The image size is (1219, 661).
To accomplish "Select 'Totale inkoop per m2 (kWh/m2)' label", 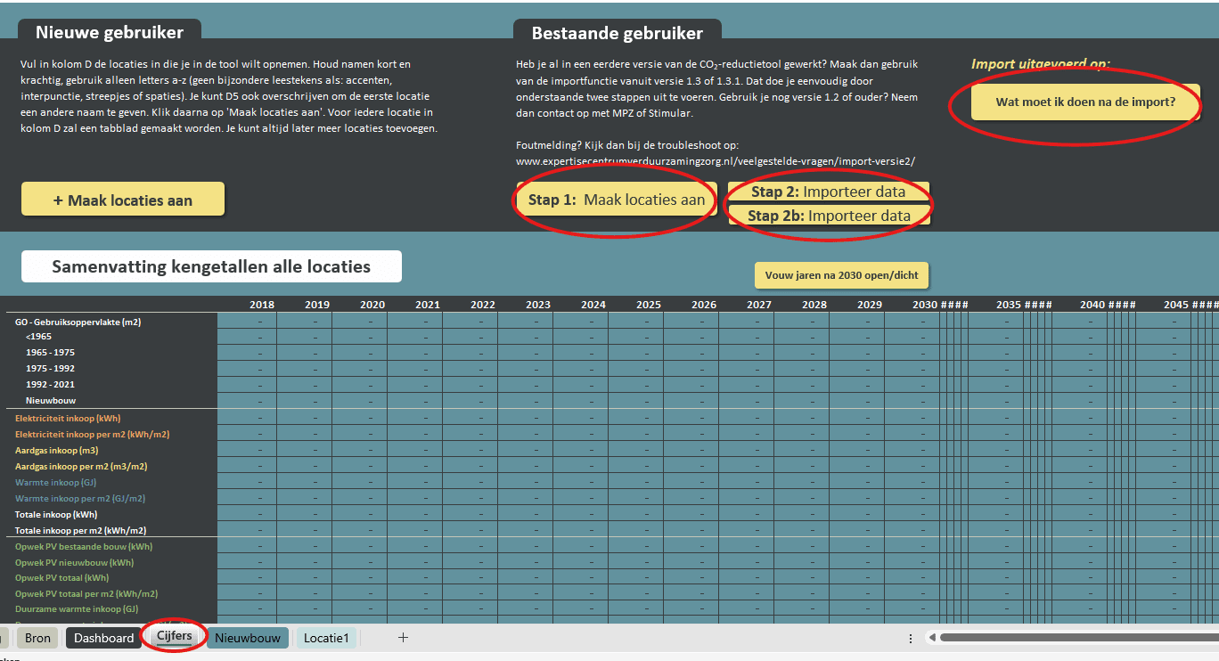I will 80,531.
